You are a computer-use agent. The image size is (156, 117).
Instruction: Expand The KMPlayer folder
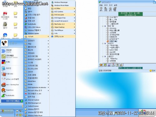click(x=63, y=30)
